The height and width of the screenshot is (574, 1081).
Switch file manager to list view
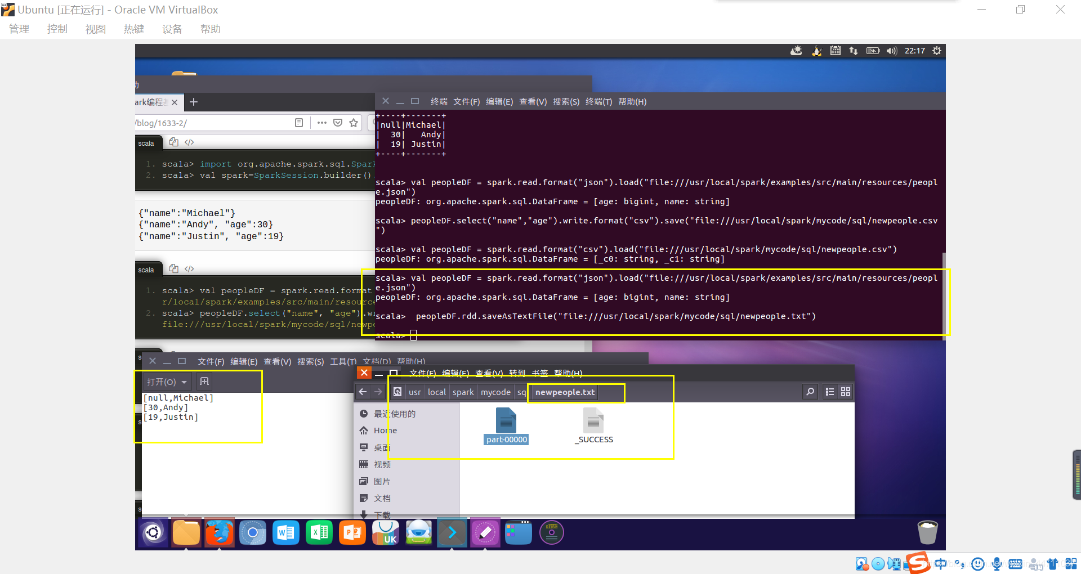(x=829, y=392)
